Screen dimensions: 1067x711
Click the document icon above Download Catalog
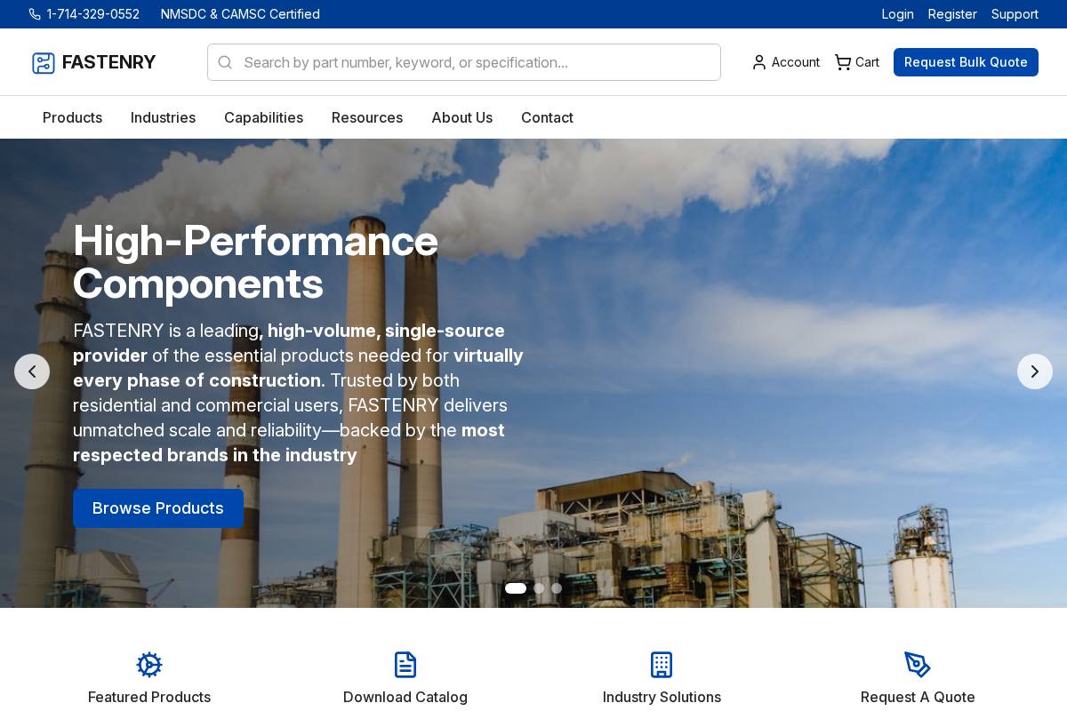coord(405,665)
